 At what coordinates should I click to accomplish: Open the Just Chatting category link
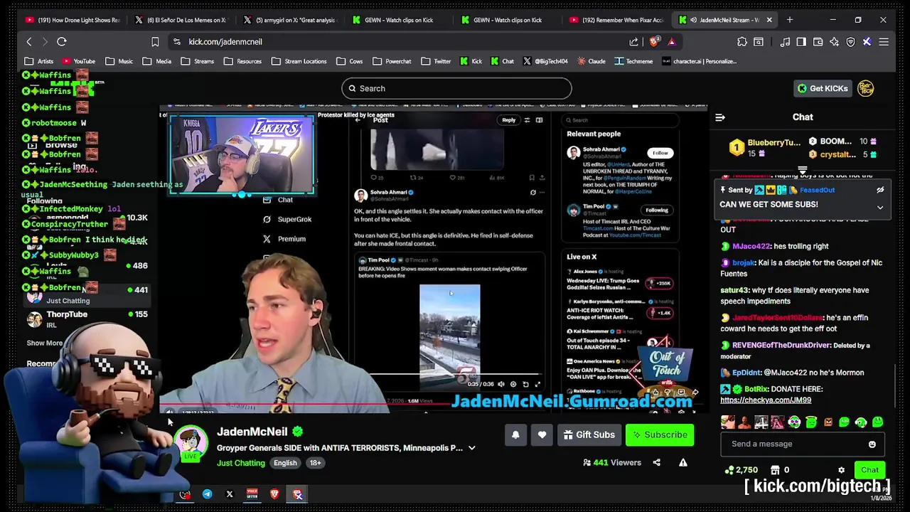241,463
